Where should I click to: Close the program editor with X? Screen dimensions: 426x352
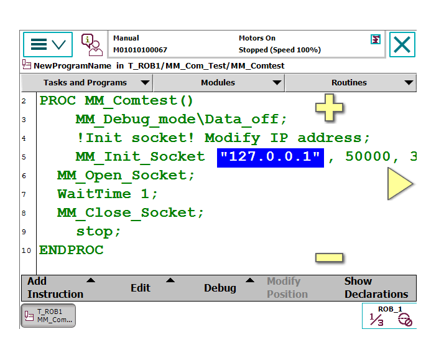point(402,45)
